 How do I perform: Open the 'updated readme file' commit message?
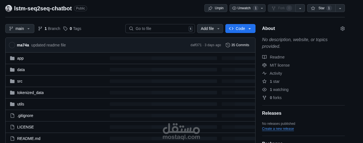[49, 45]
